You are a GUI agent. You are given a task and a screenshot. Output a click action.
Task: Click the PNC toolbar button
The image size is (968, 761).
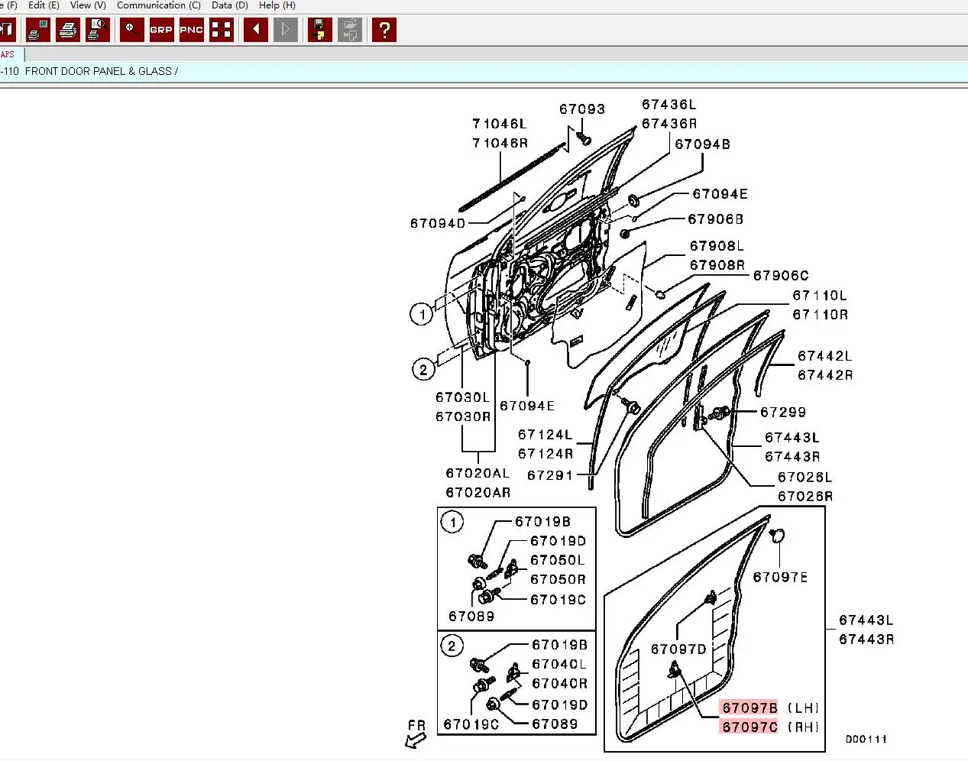pyautogui.click(x=191, y=30)
